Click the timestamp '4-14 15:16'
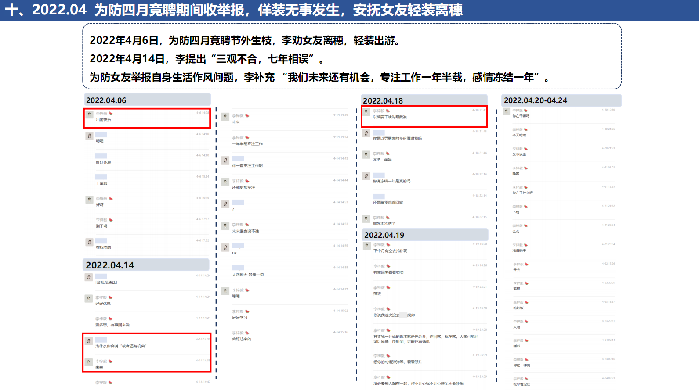 pyautogui.click(x=340, y=332)
